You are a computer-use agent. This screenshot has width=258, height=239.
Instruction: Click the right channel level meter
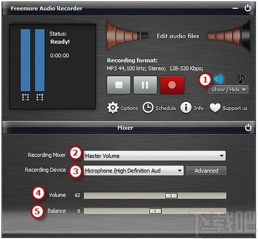[40, 60]
